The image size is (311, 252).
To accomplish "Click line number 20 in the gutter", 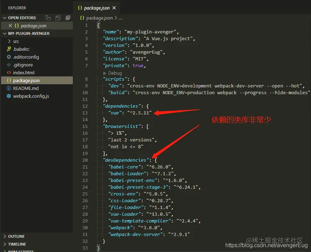I will click(x=85, y=160).
